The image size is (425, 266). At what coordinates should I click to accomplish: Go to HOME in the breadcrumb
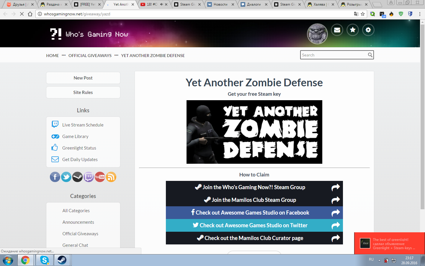click(53, 56)
